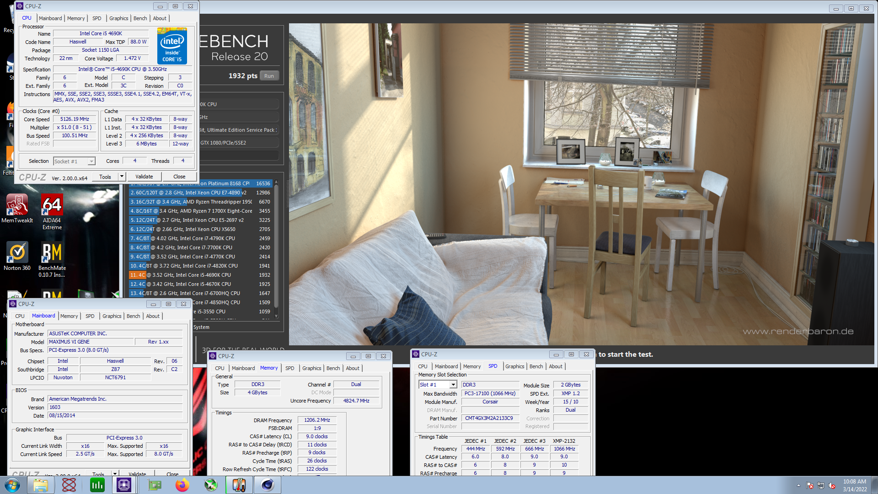Click Tools button in top CPU-Z
Viewport: 878px width, 494px height.
[105, 177]
